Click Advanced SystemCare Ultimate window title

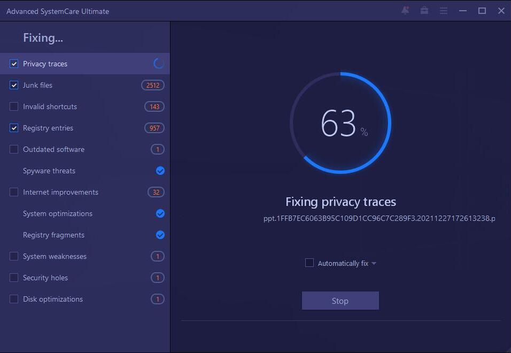click(58, 11)
